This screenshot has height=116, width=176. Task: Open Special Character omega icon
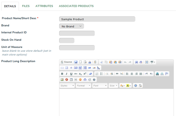pos(85,80)
